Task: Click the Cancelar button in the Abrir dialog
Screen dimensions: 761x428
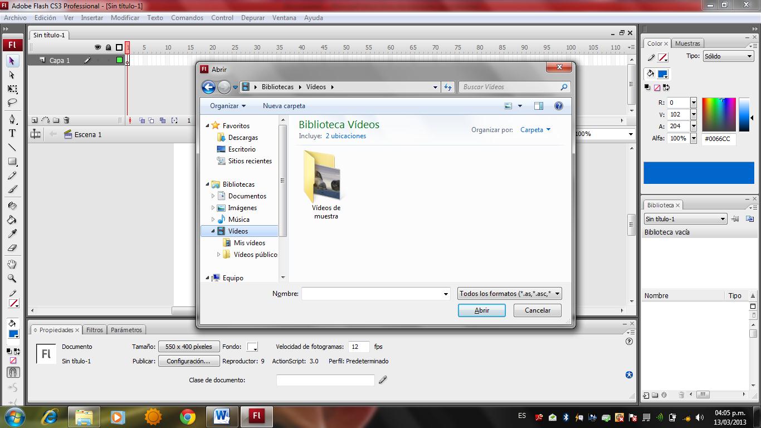Action: (536, 310)
